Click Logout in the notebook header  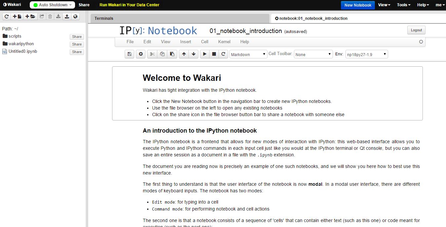[416, 30]
